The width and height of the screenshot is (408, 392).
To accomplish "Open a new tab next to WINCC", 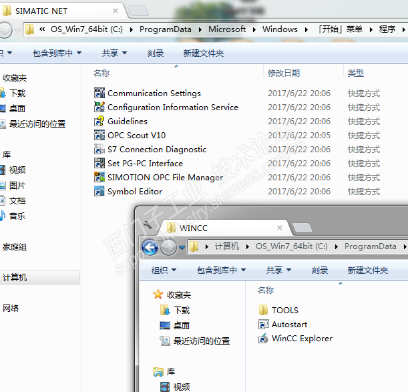I will [302, 228].
